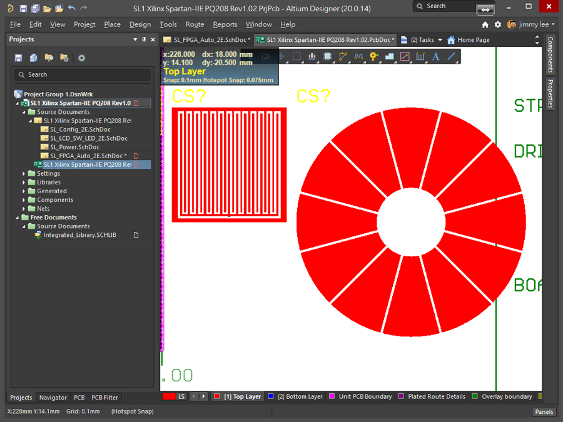This screenshot has width=563, height=422.
Task: Select the Bottom Layer color swatch
Action: pos(271,396)
